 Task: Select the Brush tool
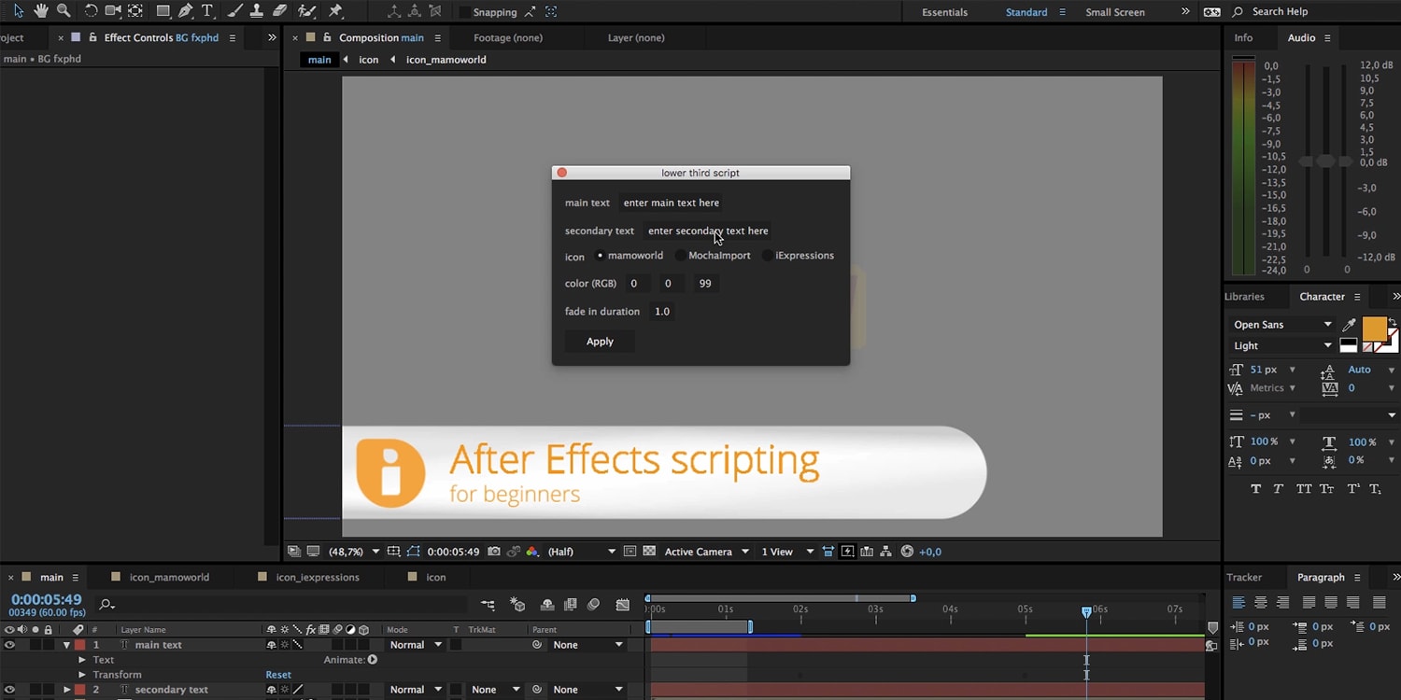point(235,11)
